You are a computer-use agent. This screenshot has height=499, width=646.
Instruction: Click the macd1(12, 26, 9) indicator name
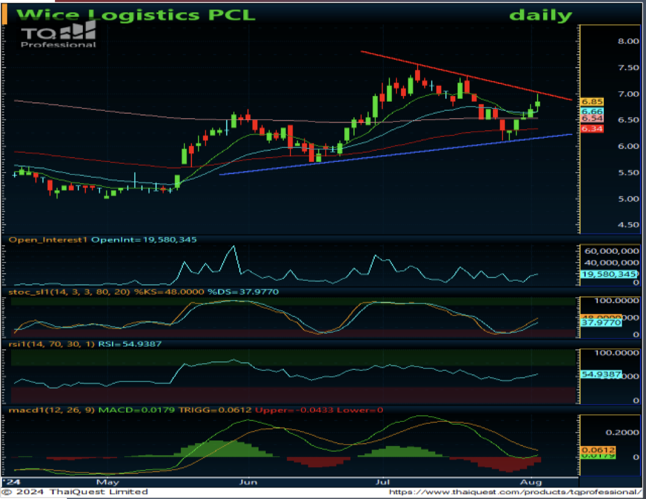(52, 410)
